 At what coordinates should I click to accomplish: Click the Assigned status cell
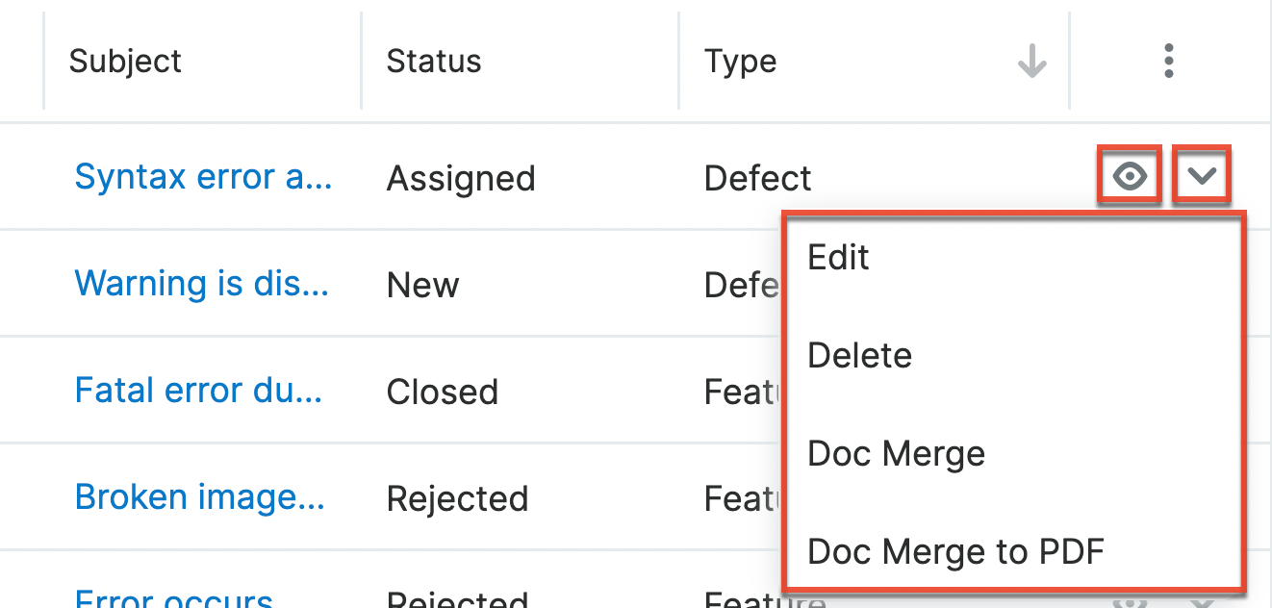[460, 179]
